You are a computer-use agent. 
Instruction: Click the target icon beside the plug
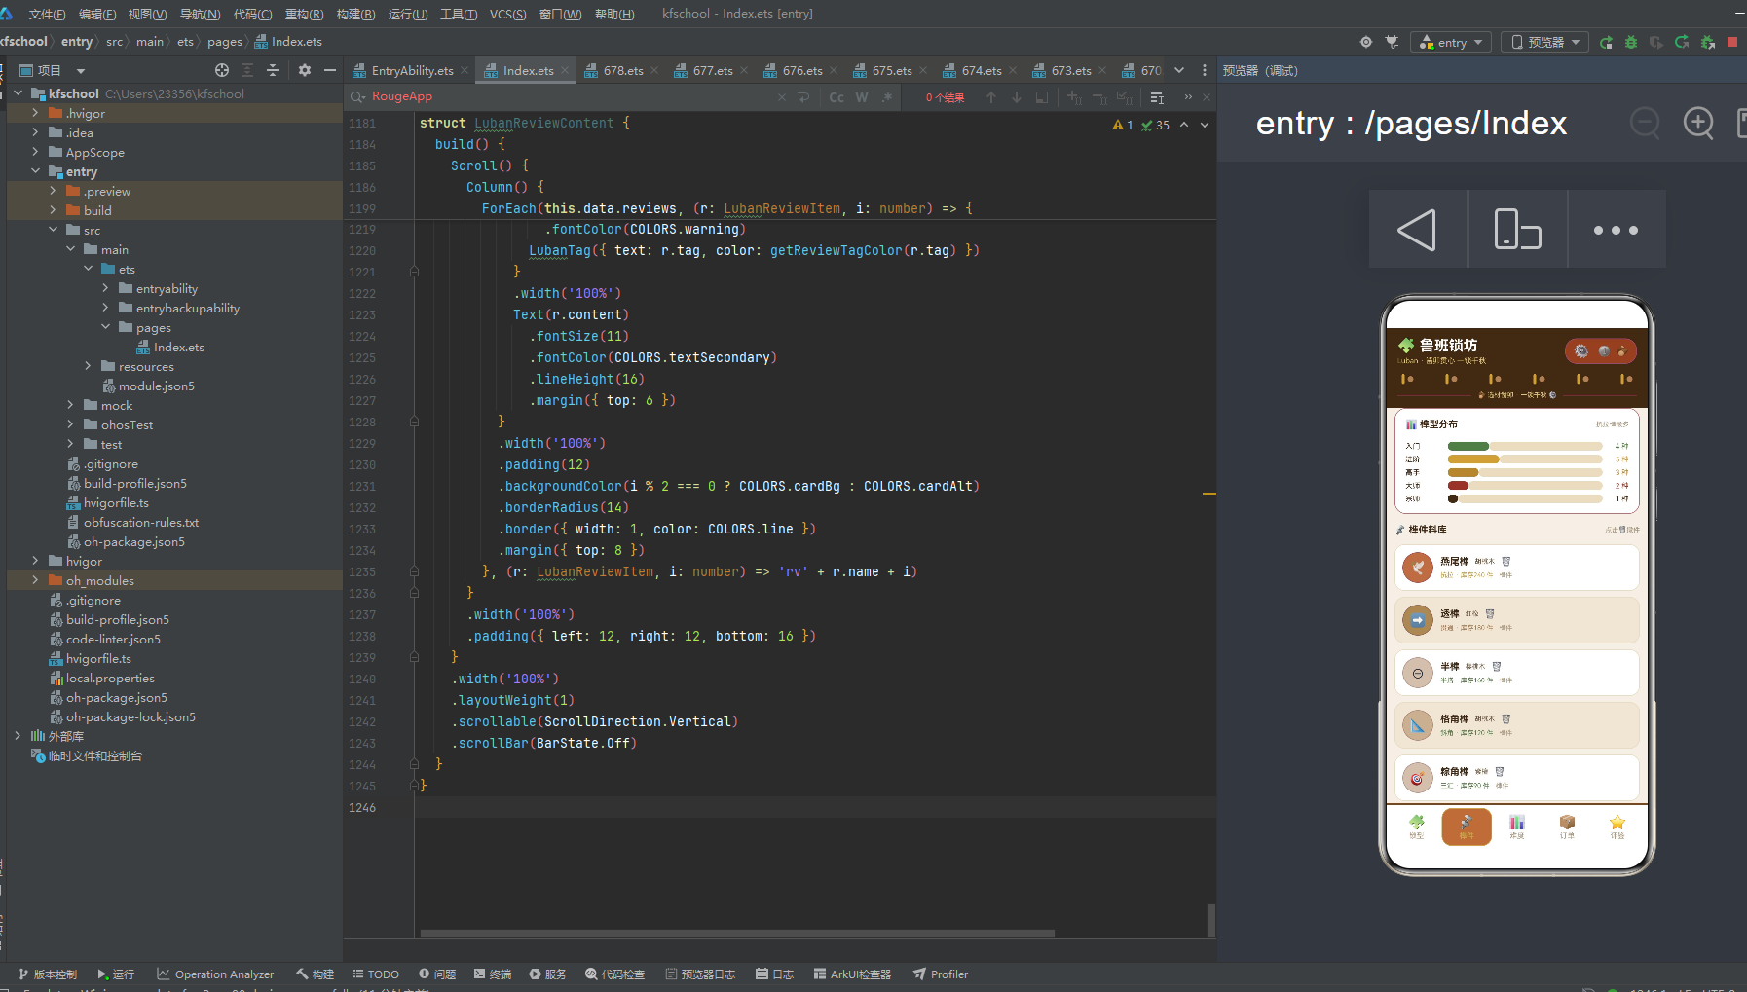(1366, 42)
